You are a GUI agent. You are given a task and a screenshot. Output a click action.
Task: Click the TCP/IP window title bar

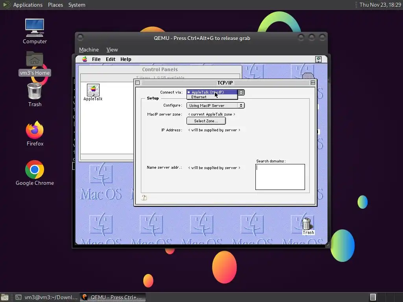225,83
